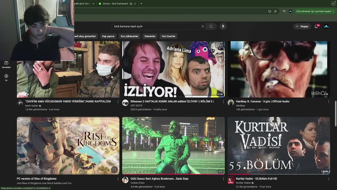This screenshot has width=337, height=190.
Task: Open the YouTube account avatar menu
Action: (x=326, y=26)
